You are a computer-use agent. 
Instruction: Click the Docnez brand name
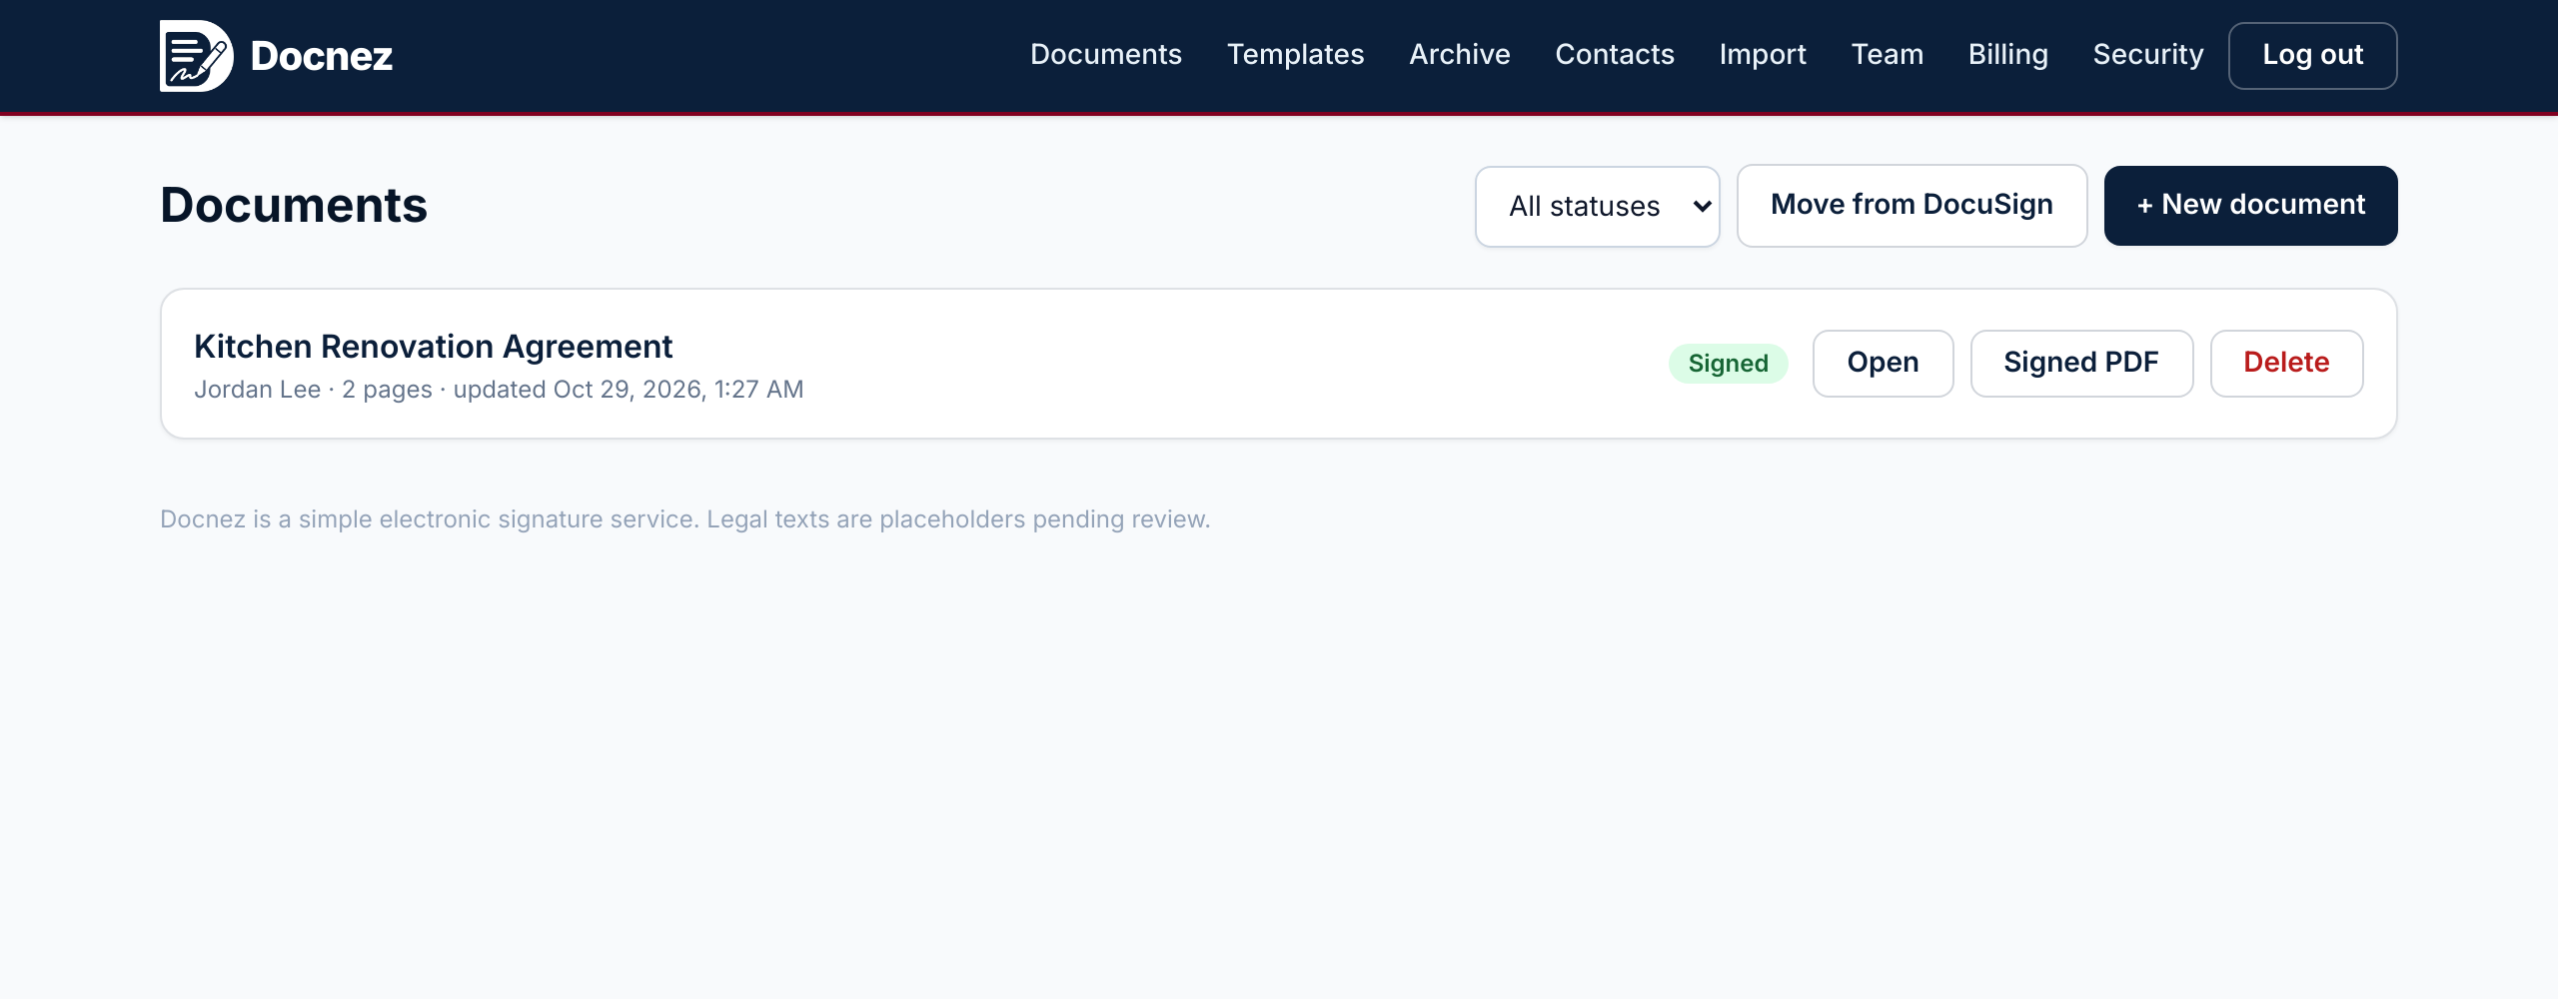[x=322, y=56]
